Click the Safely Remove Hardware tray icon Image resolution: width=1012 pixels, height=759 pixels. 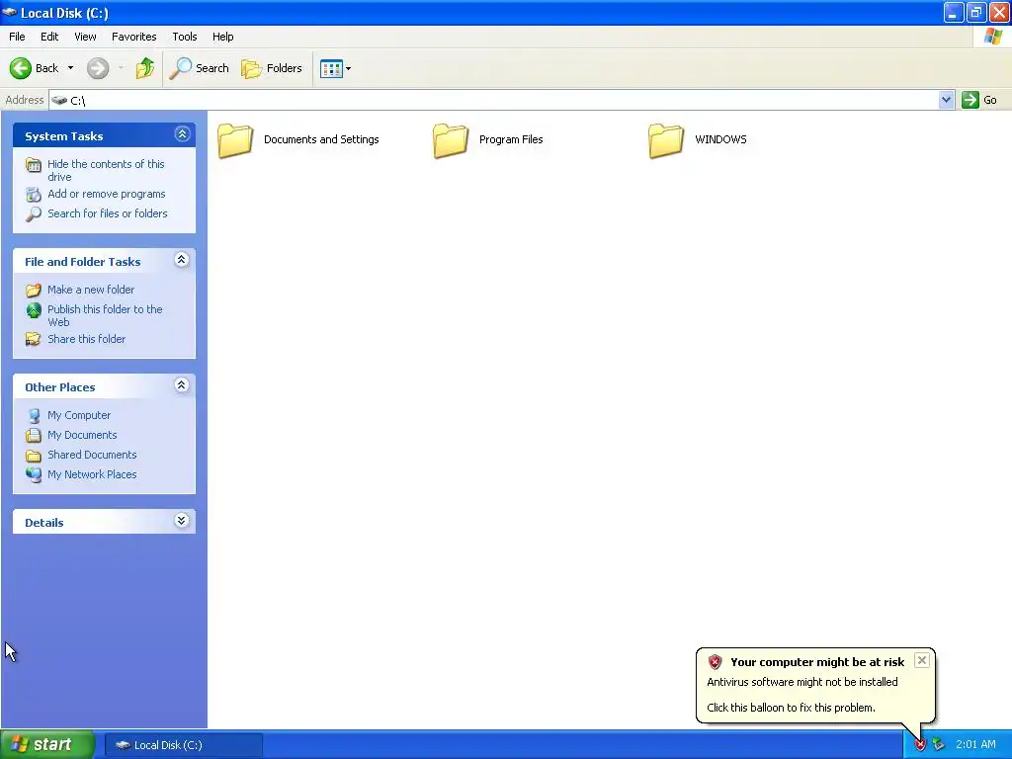[939, 745]
